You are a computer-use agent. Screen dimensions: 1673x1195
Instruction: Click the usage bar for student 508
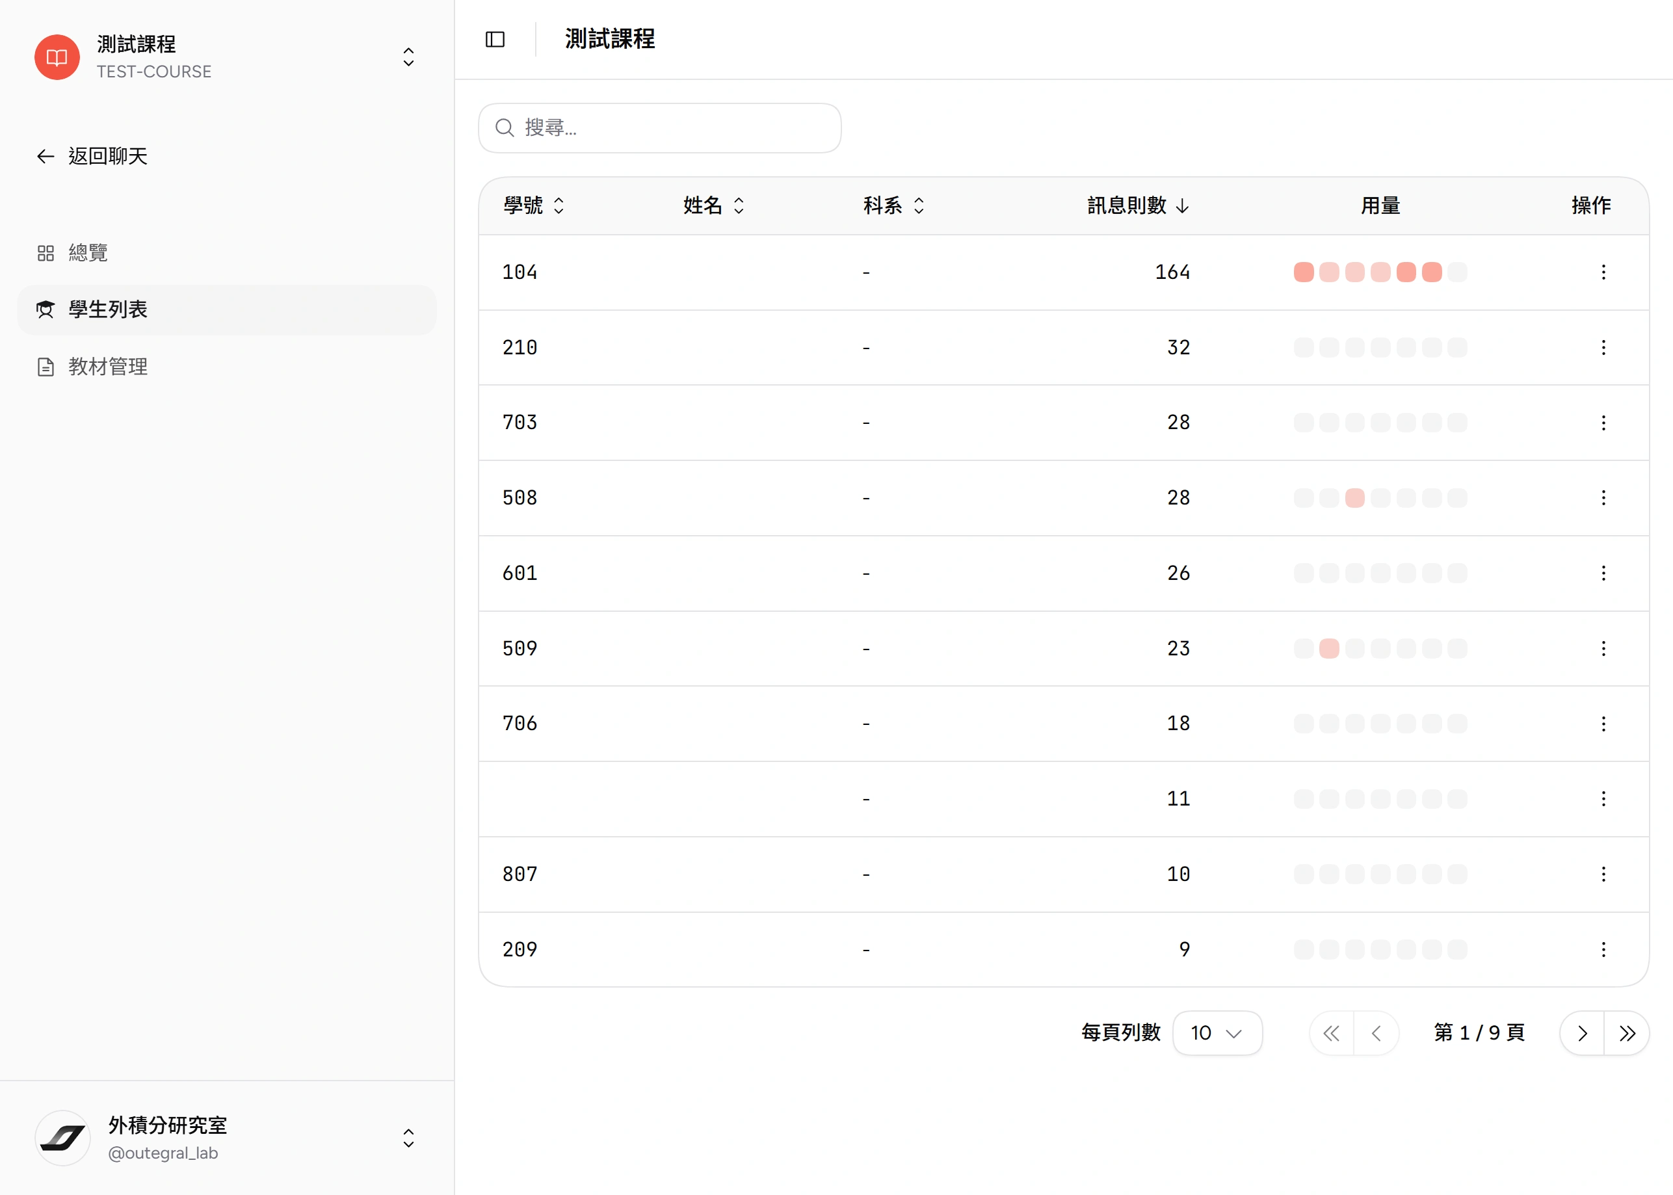1380,498
